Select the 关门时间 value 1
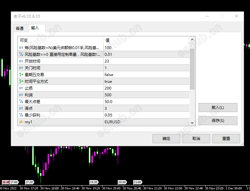The height and width of the screenshot is (191, 250). [x=106, y=68]
